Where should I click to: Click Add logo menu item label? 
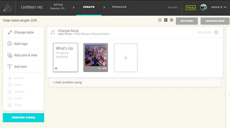click(x=21, y=44)
